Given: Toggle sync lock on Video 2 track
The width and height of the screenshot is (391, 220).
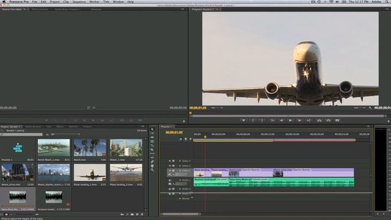Looking at the screenshot, I should pos(174,166).
